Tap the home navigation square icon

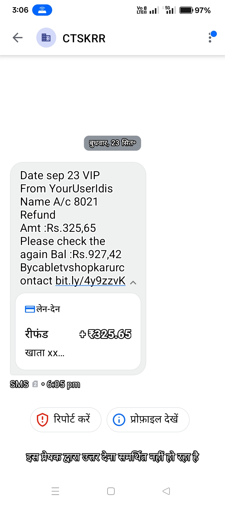(x=111, y=491)
